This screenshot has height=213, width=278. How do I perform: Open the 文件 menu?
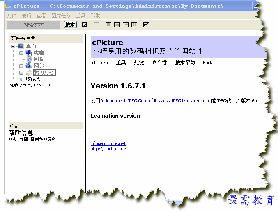11,16
